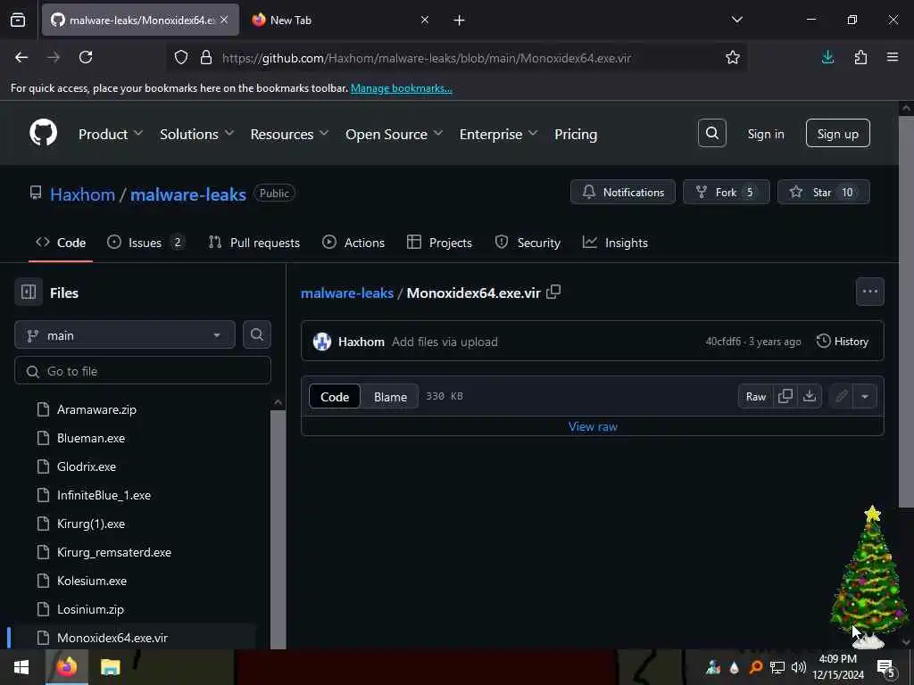Reload the current page
Screen dimensions: 914x685
pos(86,57)
